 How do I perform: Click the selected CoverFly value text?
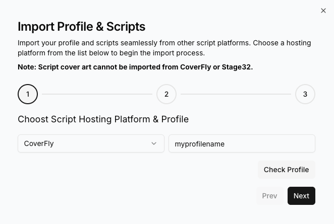pos(39,143)
